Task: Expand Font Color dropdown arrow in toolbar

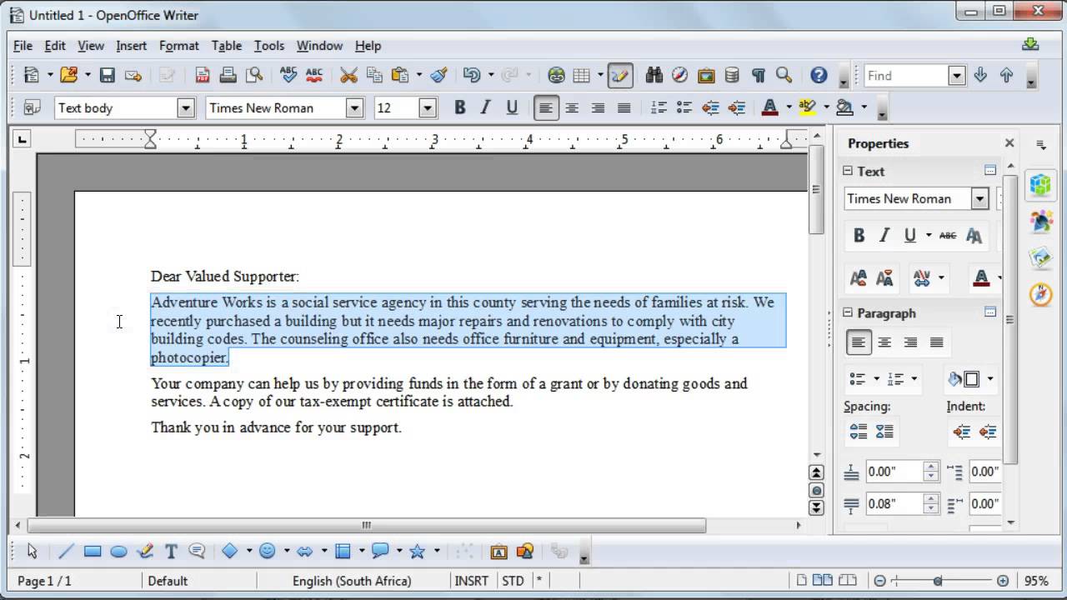Action: (x=788, y=107)
